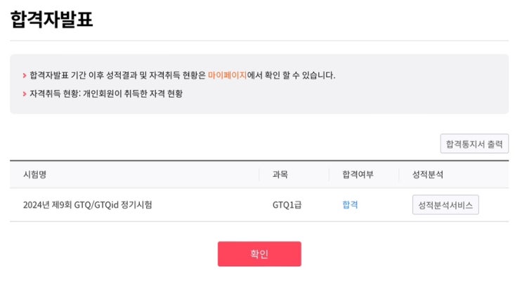Click the GTQ1급 subject cell
522x283 pixels.
tap(287, 205)
